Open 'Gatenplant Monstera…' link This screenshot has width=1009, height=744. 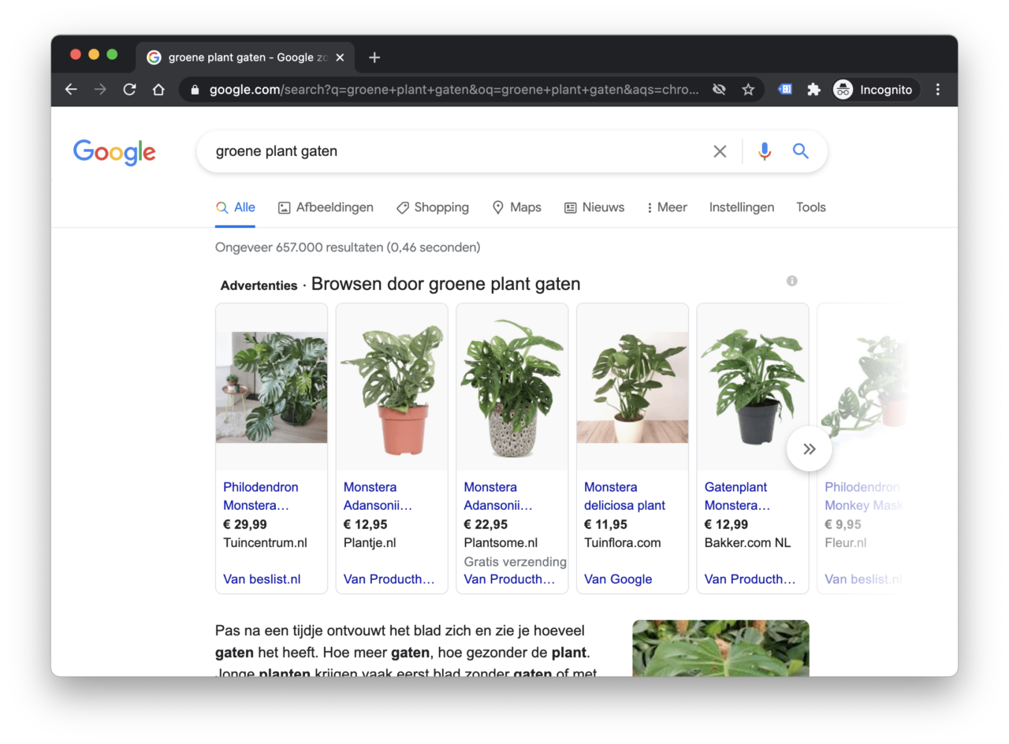[x=737, y=496]
